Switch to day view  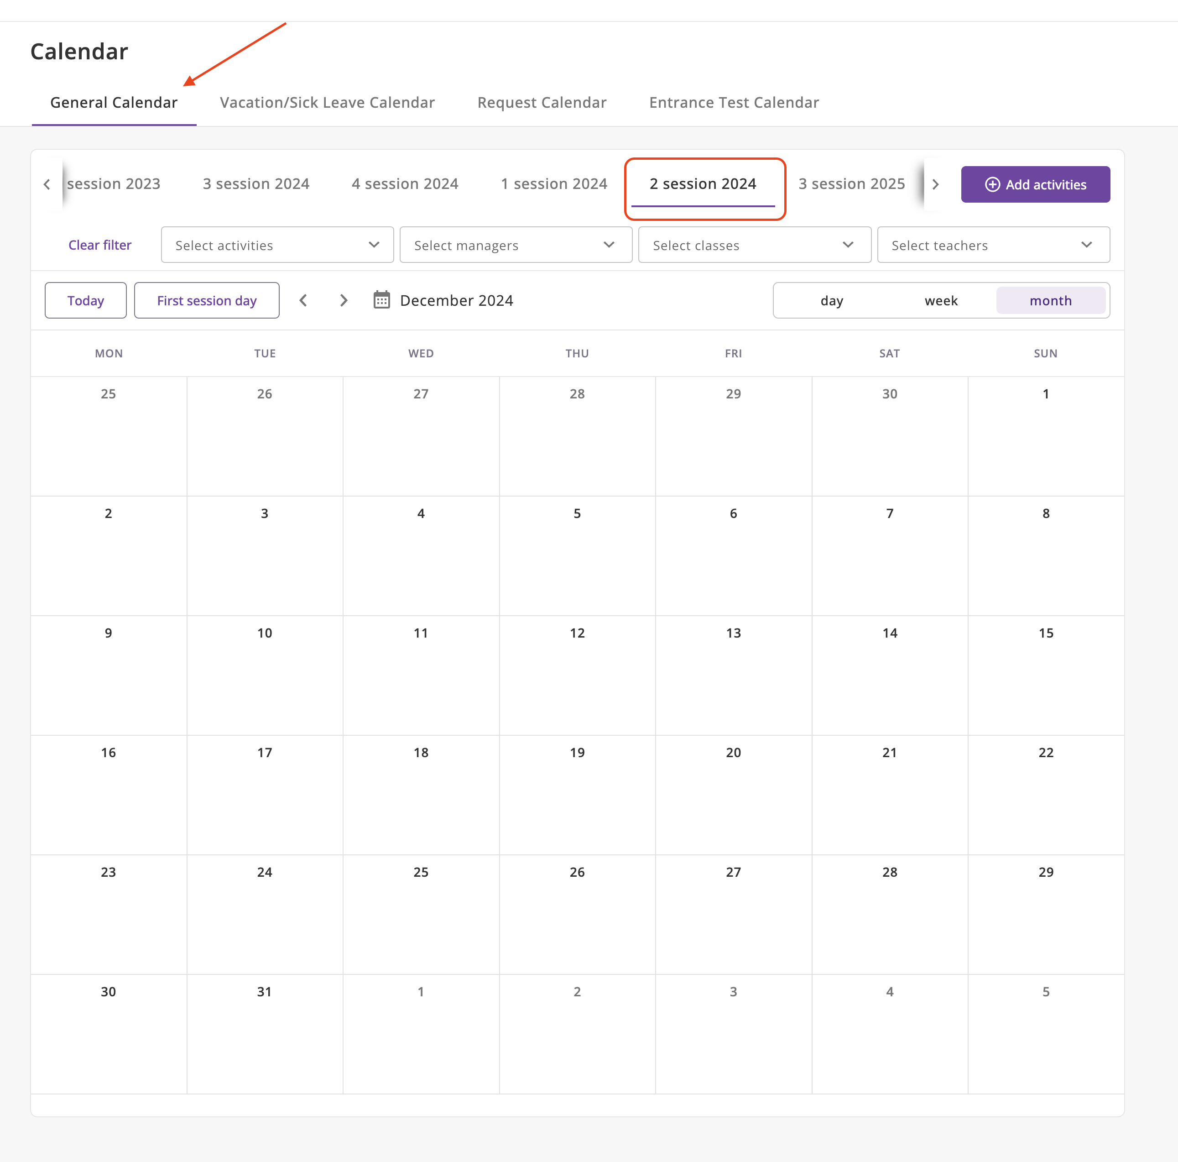(x=831, y=301)
